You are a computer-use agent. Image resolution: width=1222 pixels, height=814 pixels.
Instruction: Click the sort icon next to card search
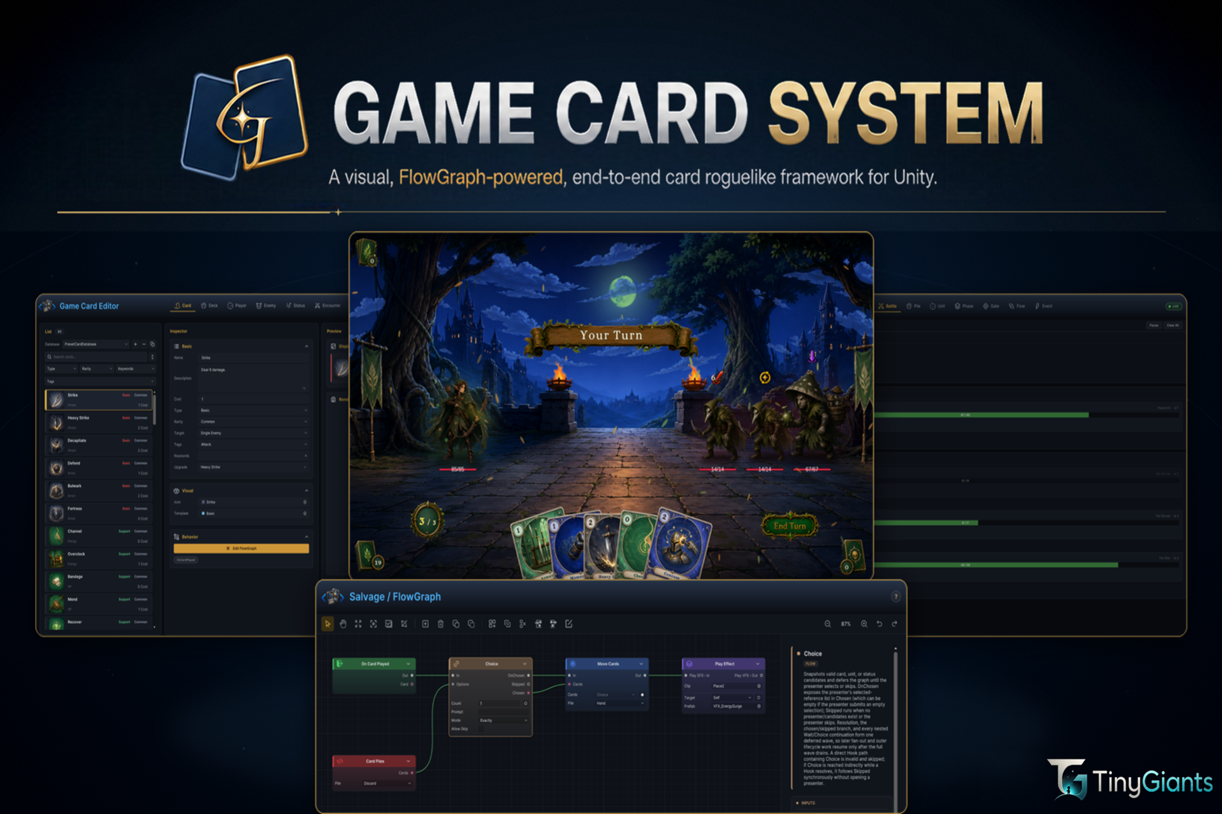click(x=152, y=357)
